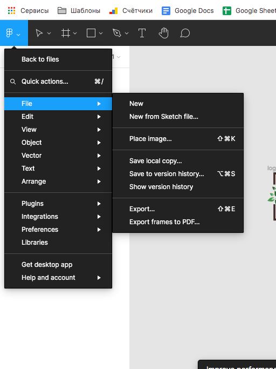This screenshot has height=369, width=276.
Task: Expand the Vector submenu arrow
Action: pos(99,156)
